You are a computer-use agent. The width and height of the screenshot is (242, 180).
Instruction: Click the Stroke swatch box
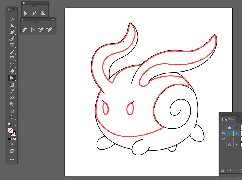(x=14, y=133)
